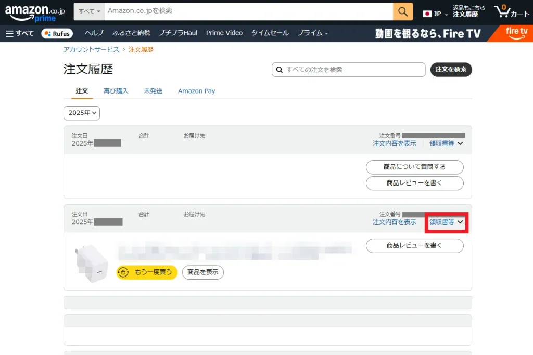Switch to the 再び購入 tab
The height and width of the screenshot is (355, 533).
[x=116, y=91]
